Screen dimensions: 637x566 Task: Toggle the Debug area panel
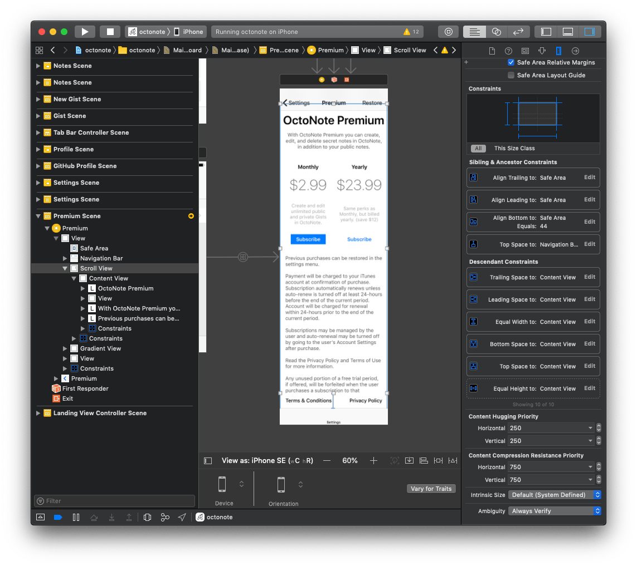[x=567, y=32]
